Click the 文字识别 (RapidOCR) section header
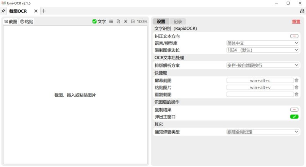Viewport: 306px width, 167px height. 176,29
